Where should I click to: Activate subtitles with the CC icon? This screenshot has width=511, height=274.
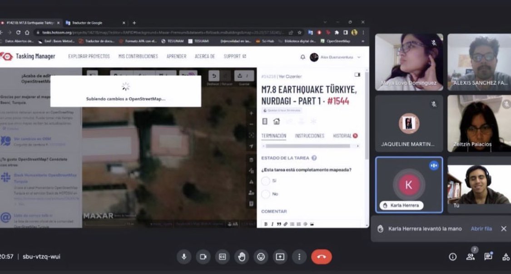click(222, 256)
